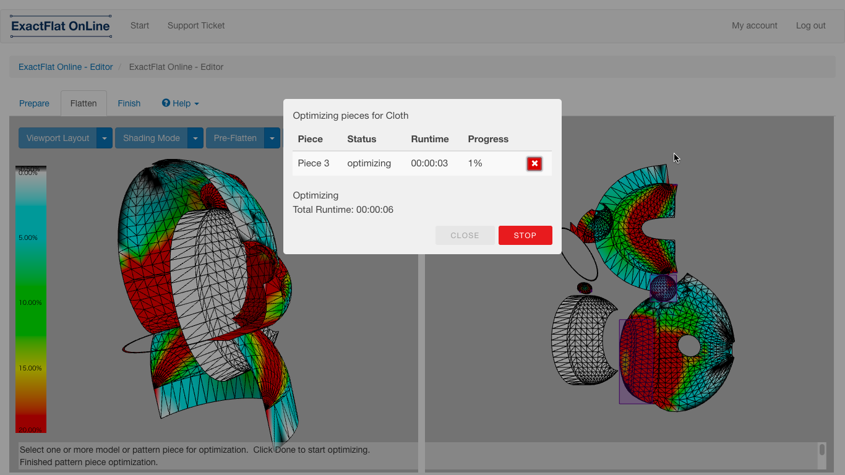Click the ExactFlat OnLine logo
845x475 pixels.
pyautogui.click(x=60, y=25)
